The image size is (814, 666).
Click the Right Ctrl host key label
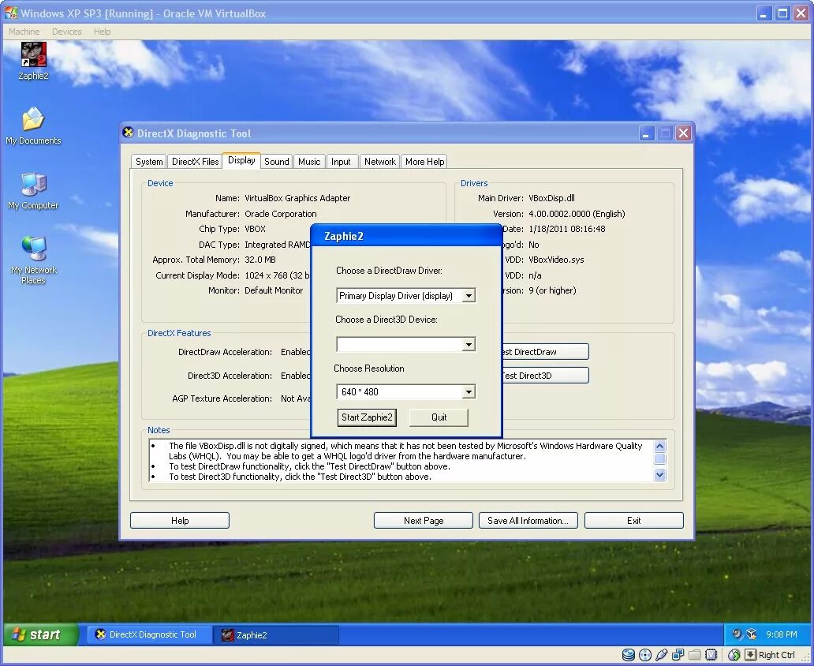pos(777,655)
